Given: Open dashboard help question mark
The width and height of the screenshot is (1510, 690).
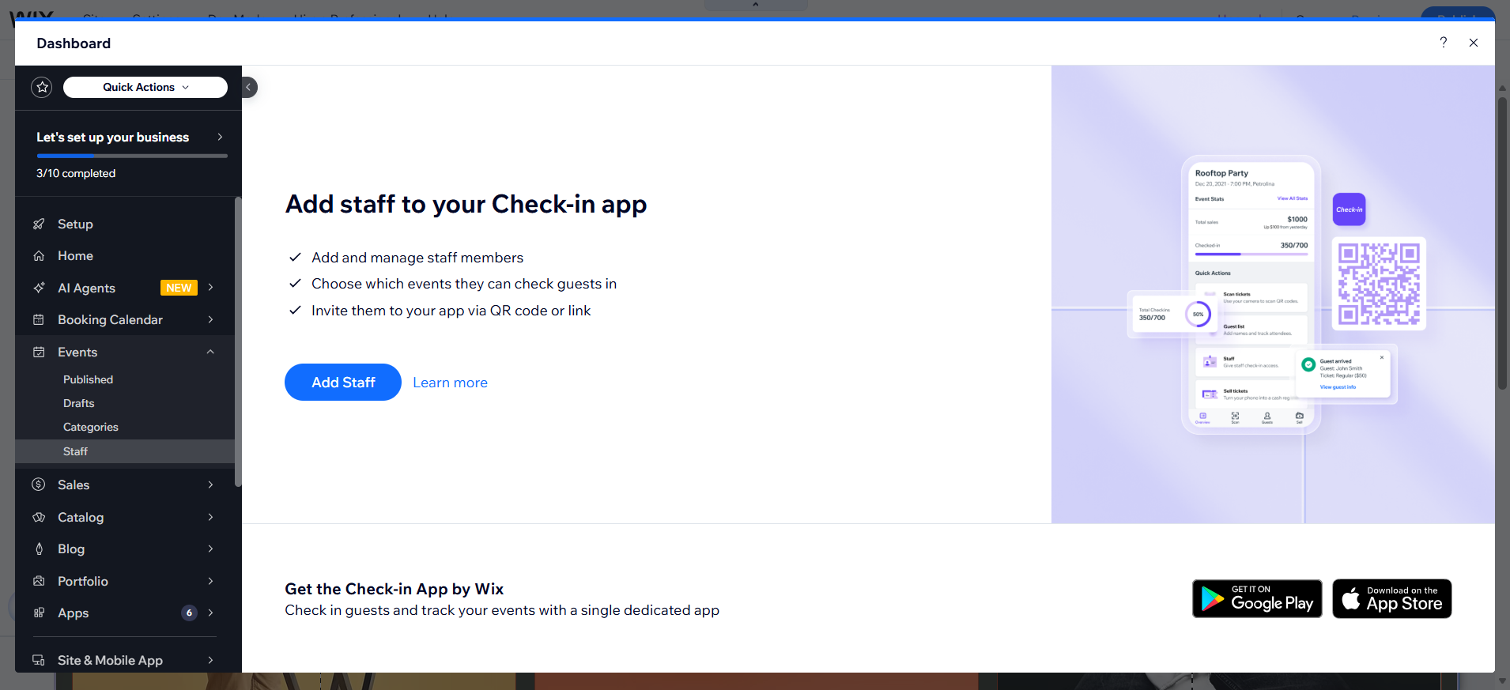Looking at the screenshot, I should point(1443,43).
